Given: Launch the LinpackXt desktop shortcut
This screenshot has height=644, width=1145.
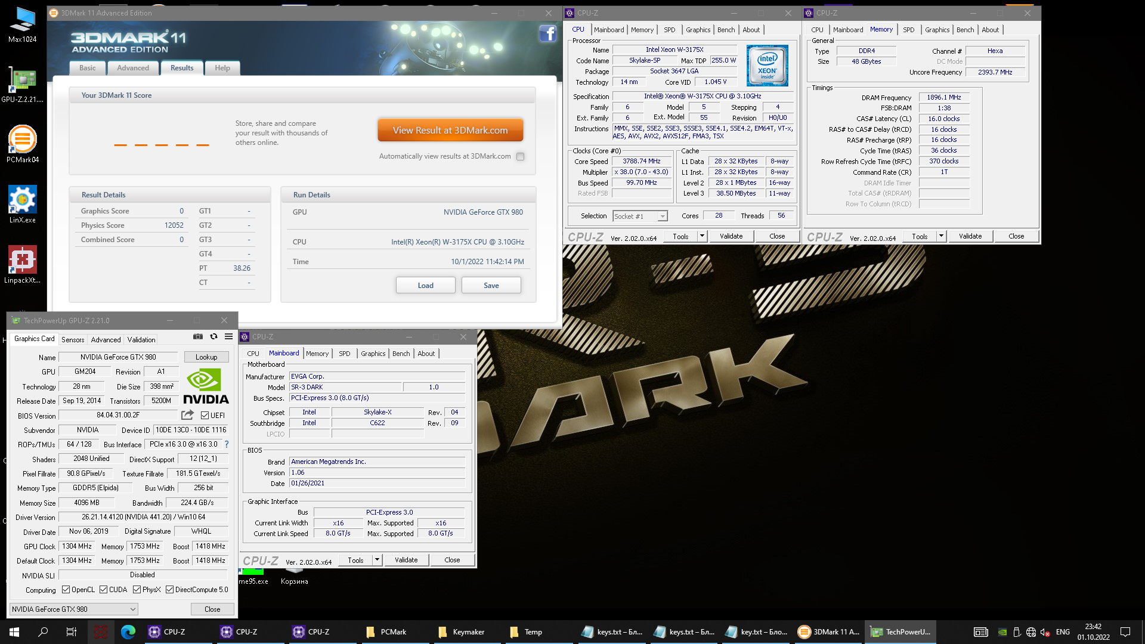Looking at the screenshot, I should coord(22,265).
